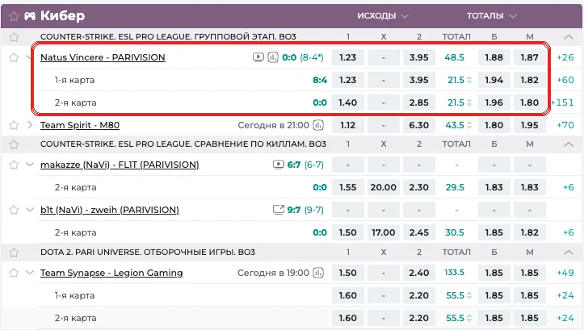Star the makazze - FL1T matchup
The height and width of the screenshot is (330, 584).
[14, 165]
